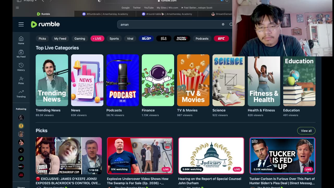334x188 pixels.
Task: Switch to the #round-table Amanhanday Academy tab
Action: [x=167, y=14]
